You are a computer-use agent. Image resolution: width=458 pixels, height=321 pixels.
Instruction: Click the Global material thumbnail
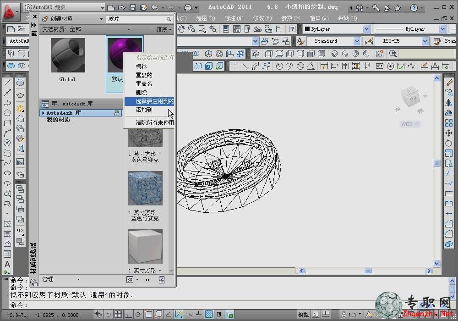click(68, 55)
